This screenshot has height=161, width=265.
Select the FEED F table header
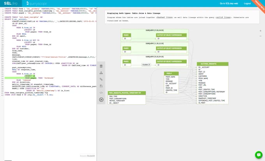tap(171, 73)
